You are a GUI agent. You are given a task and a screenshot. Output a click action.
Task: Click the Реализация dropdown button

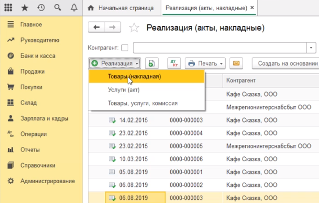115,63
